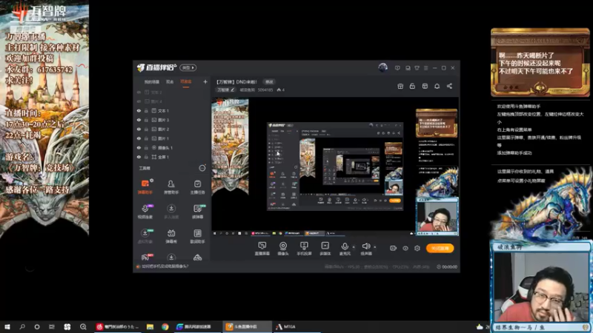
Task: Toggle visibility of 摄像头 1 layer
Action: pyautogui.click(x=139, y=147)
